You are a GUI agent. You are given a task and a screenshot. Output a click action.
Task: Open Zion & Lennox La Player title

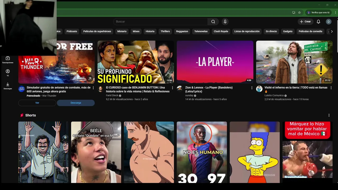coord(209,89)
